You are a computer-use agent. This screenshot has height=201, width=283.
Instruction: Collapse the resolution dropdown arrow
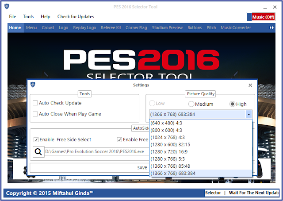click(x=249, y=114)
